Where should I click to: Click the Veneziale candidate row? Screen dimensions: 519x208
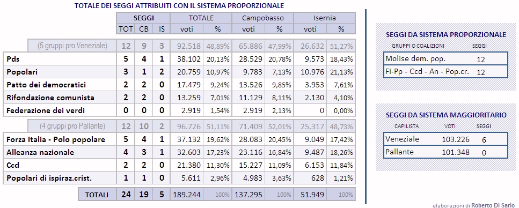pos(445,139)
